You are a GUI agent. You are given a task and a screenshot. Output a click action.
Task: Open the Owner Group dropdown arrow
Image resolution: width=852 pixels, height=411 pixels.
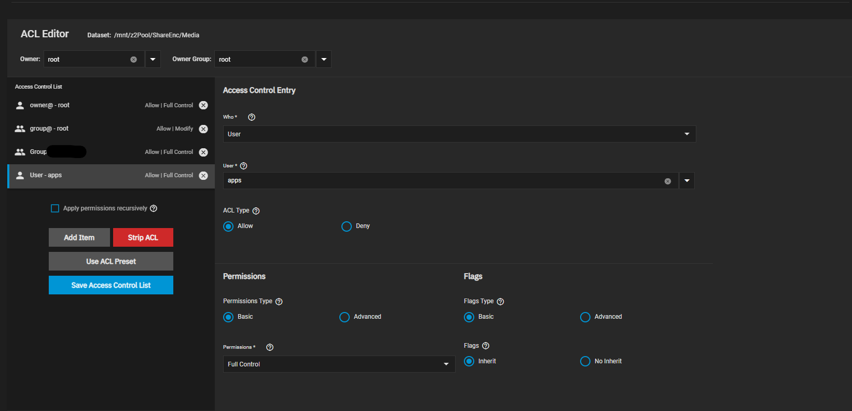[x=324, y=59]
